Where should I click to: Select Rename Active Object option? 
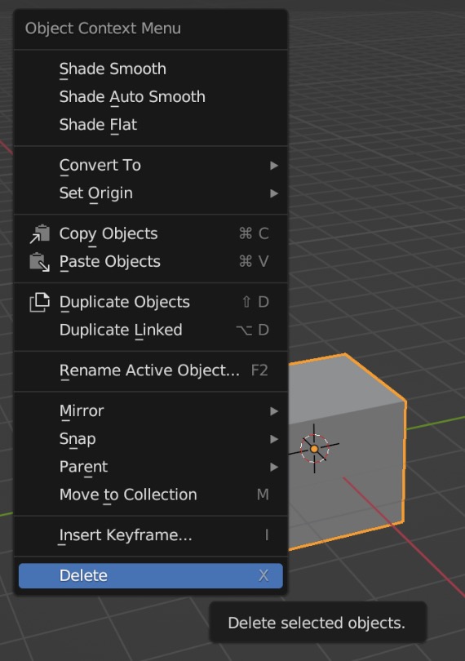150,370
